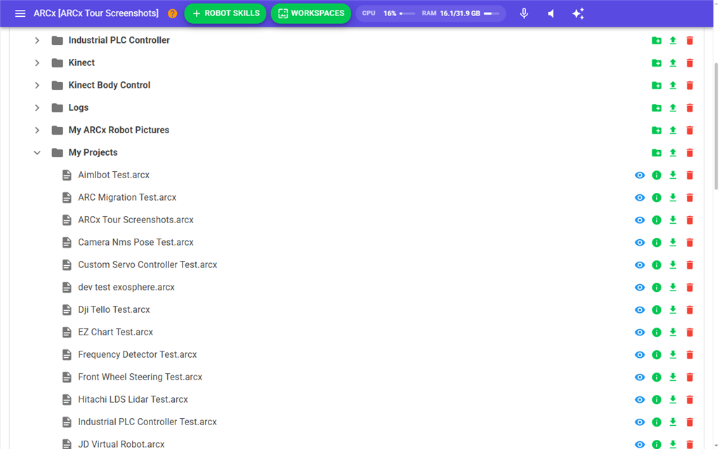Select the Aimlbot Test.arcx file
719x449 pixels.
click(x=114, y=175)
